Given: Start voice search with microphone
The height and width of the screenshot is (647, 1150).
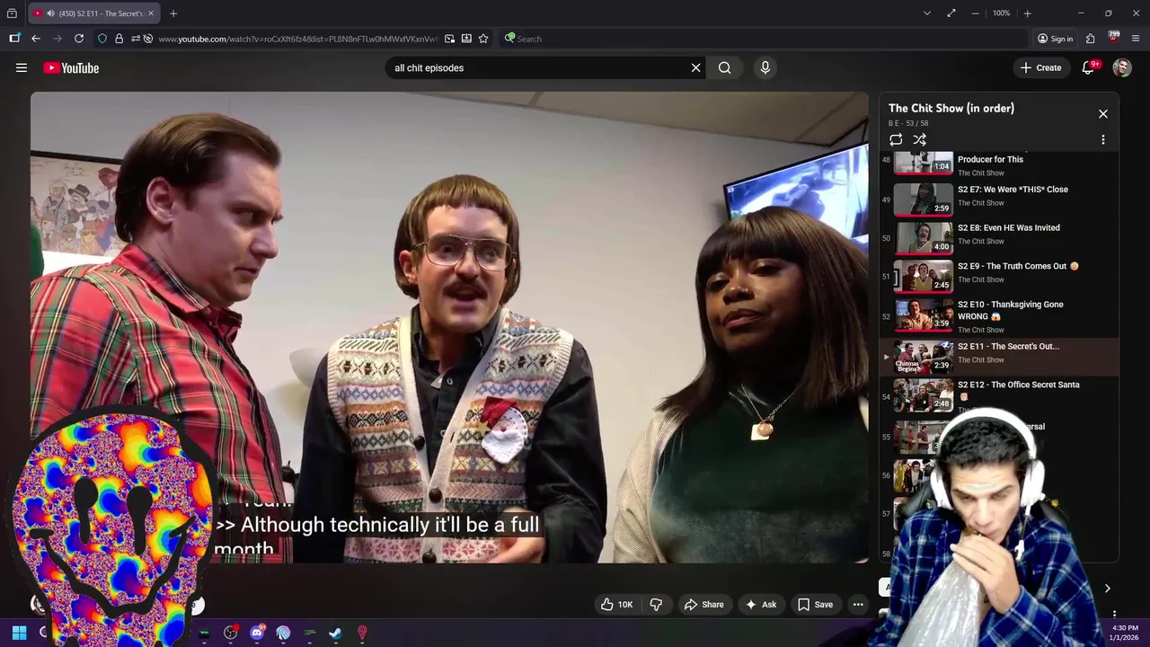Looking at the screenshot, I should pos(765,67).
